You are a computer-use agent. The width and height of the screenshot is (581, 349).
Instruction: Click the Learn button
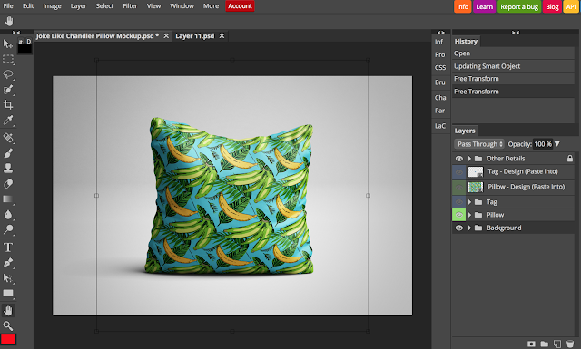(484, 6)
